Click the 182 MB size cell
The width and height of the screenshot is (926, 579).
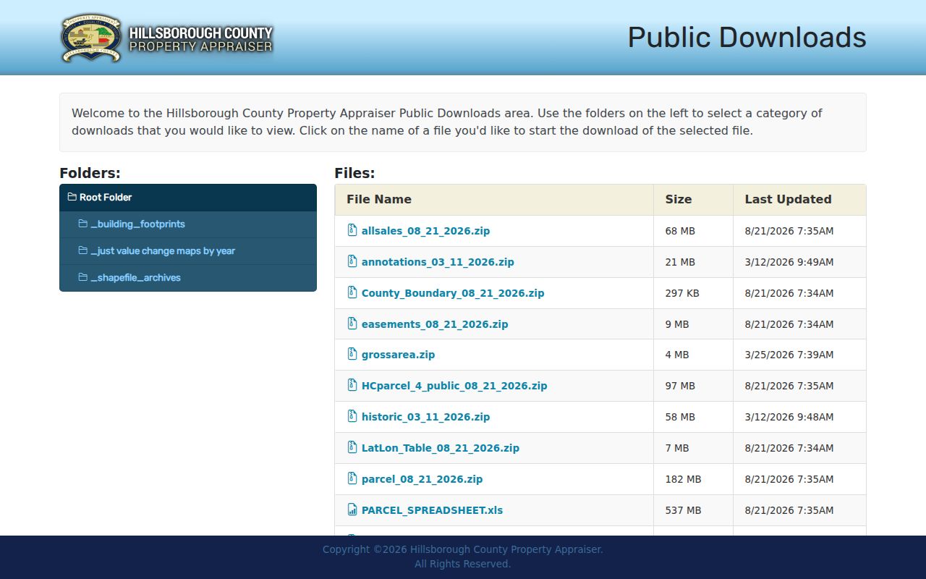694,479
